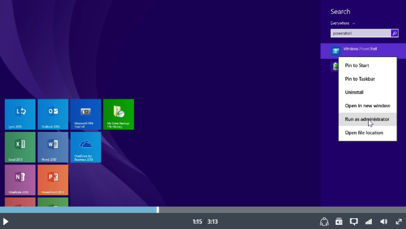Click the Windows PowerShell result icon
Image resolution: width=406 pixels, height=229 pixels.
tap(335, 51)
